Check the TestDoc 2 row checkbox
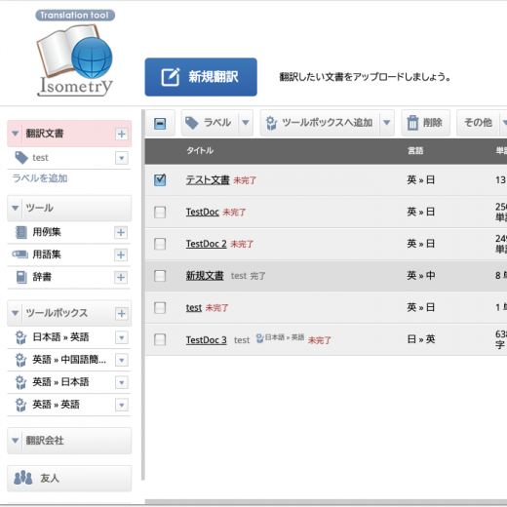The image size is (507, 507). (x=160, y=244)
